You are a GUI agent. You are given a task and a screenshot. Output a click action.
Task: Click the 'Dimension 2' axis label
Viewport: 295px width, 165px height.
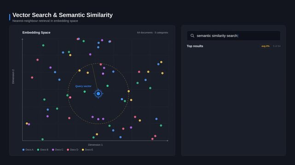[x=13, y=77]
